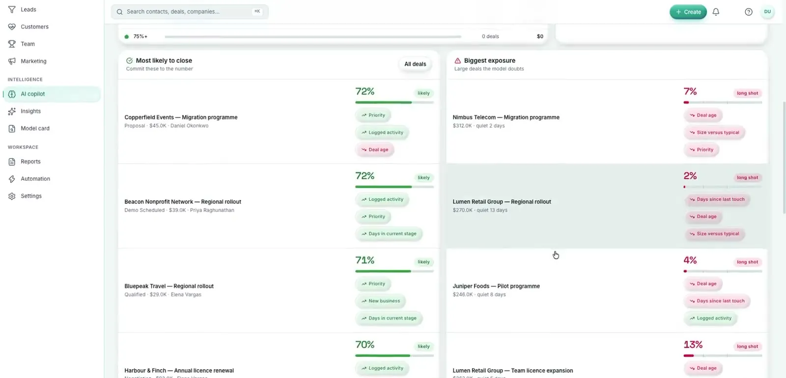Go to Leads in the sidebar
This screenshot has width=786, height=378.
pyautogui.click(x=52, y=9)
